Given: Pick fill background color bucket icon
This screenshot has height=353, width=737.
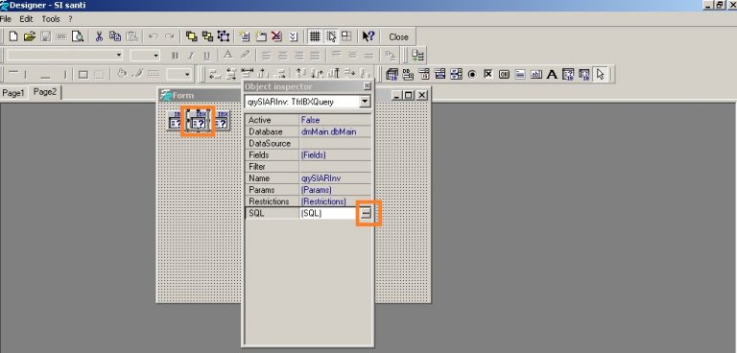Looking at the screenshot, I should point(122,74).
